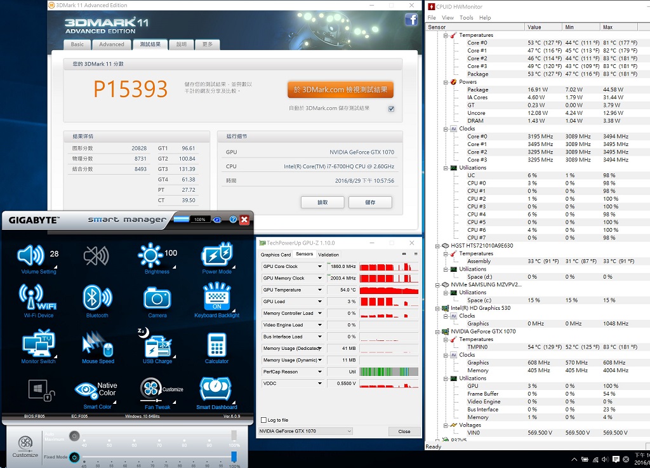
Task: Select the fan Customize icon
Action: point(25,447)
